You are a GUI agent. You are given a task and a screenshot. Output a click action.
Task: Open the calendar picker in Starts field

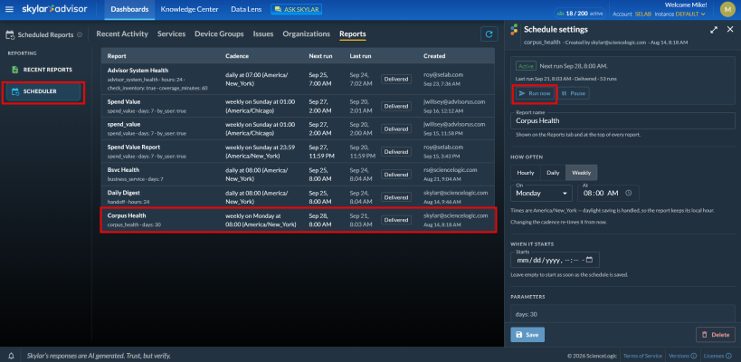click(x=589, y=260)
